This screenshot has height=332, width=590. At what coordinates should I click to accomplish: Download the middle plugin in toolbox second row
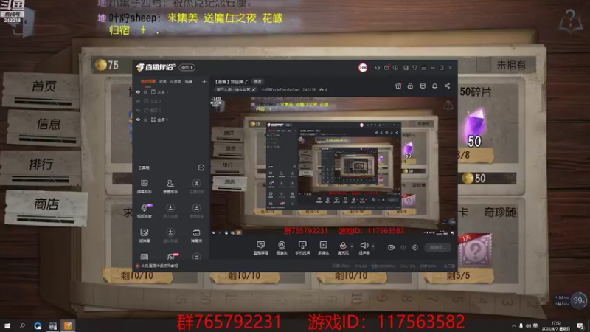[x=170, y=211]
